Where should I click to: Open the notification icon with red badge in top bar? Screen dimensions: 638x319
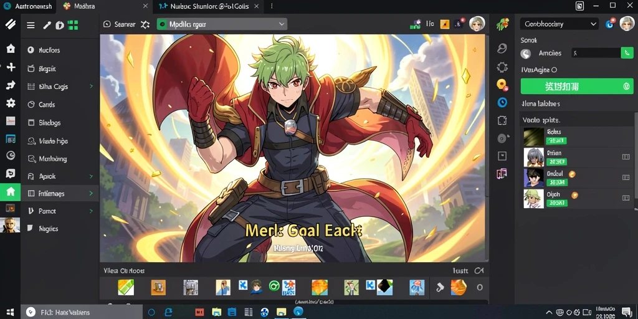click(460, 24)
